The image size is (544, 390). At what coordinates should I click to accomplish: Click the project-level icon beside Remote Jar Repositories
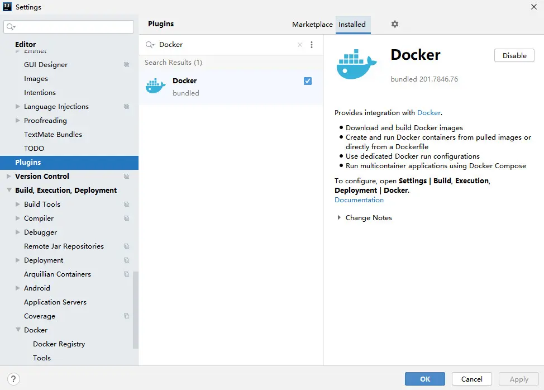pos(126,246)
